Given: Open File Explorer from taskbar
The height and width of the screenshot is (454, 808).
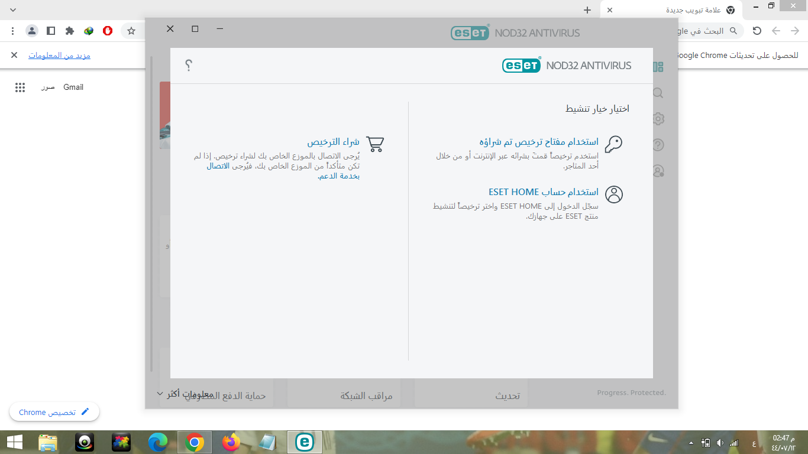Looking at the screenshot, I should tap(48, 442).
